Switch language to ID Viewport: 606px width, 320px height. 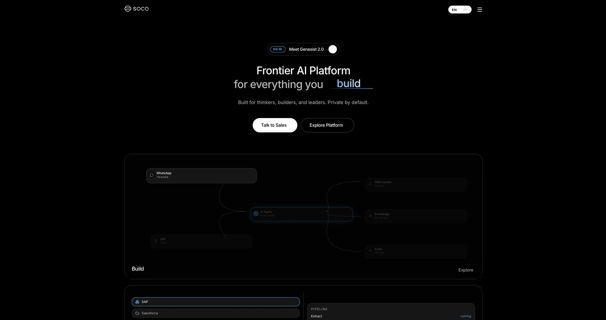click(465, 10)
